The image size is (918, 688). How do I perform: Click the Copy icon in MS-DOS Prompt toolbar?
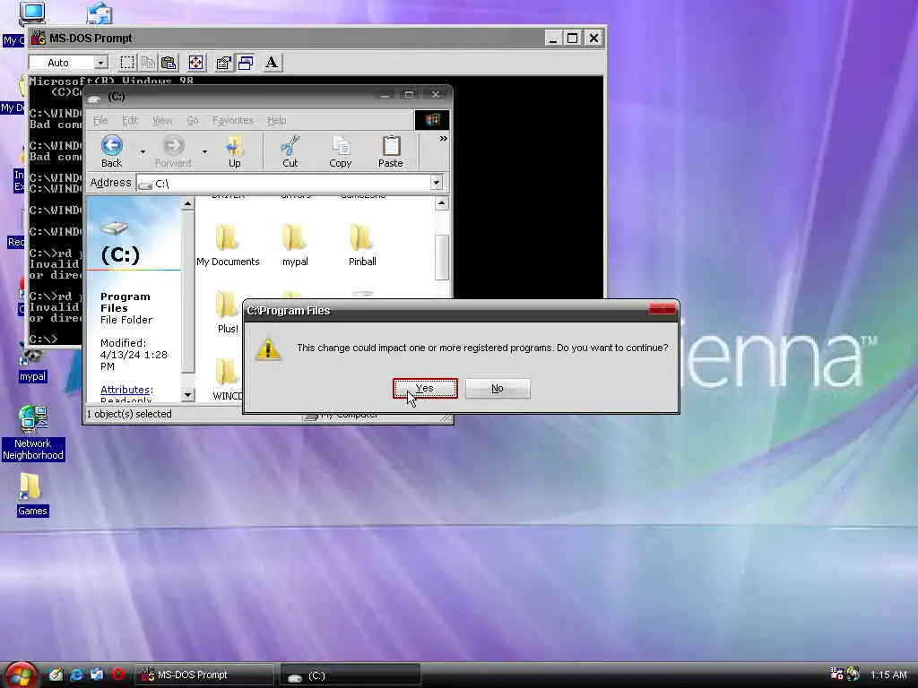point(148,63)
